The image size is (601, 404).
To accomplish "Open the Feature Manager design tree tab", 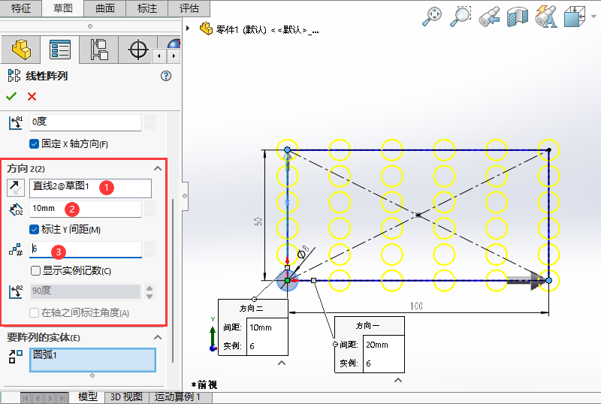I will pyautogui.click(x=21, y=50).
